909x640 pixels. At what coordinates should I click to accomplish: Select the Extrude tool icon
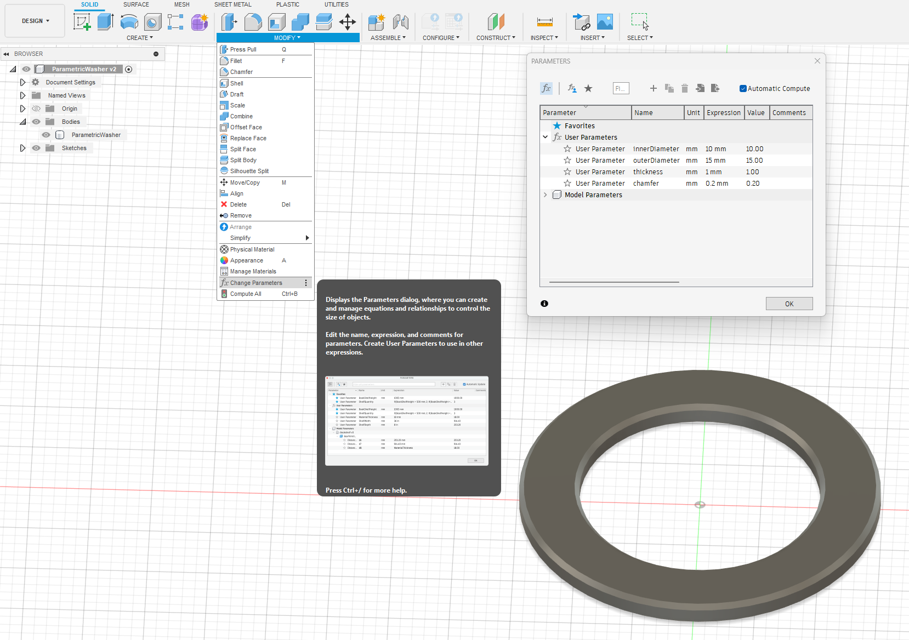105,22
